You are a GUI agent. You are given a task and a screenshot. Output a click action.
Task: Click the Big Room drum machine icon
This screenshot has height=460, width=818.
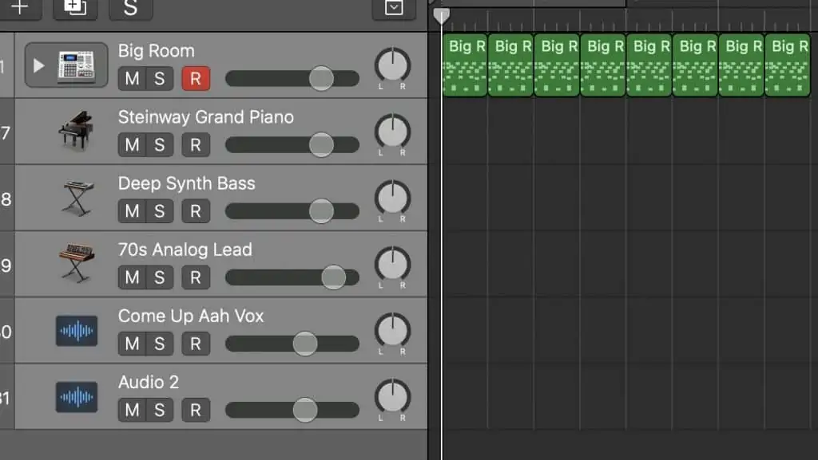(x=77, y=66)
